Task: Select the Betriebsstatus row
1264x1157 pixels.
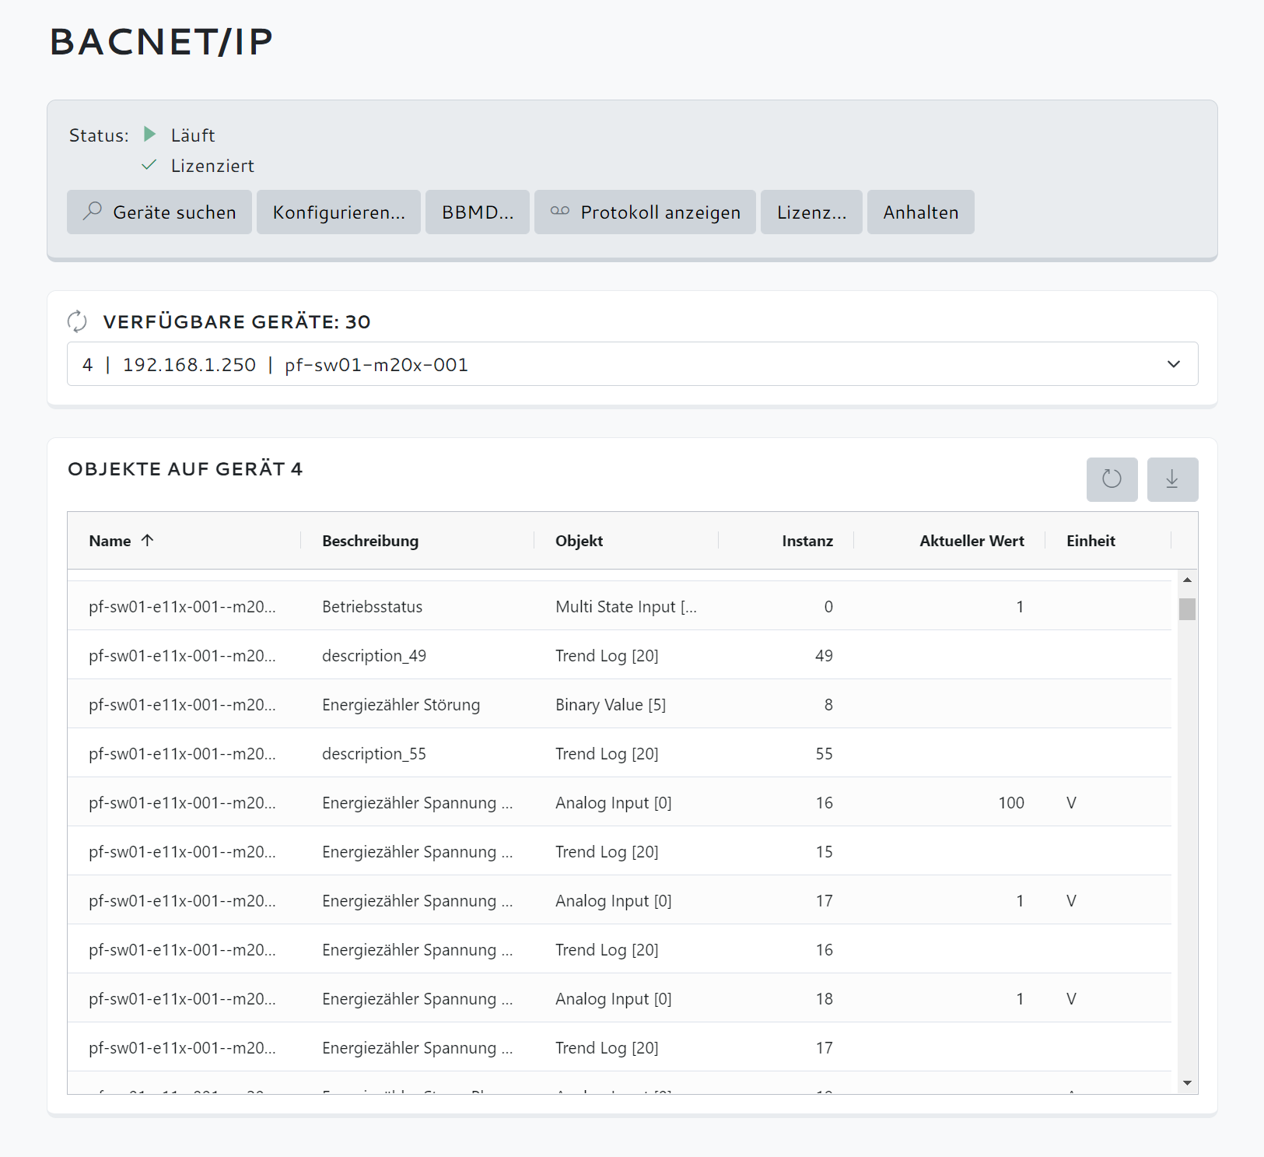Action: (619, 606)
